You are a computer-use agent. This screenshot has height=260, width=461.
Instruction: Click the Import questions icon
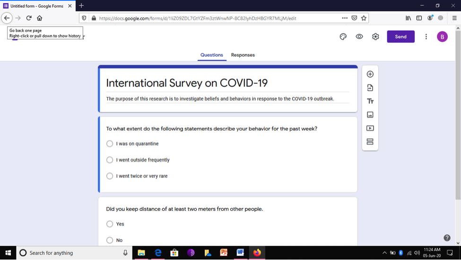[370, 88]
